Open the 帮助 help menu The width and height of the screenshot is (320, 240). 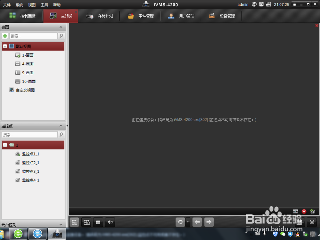pyautogui.click(x=57, y=5)
